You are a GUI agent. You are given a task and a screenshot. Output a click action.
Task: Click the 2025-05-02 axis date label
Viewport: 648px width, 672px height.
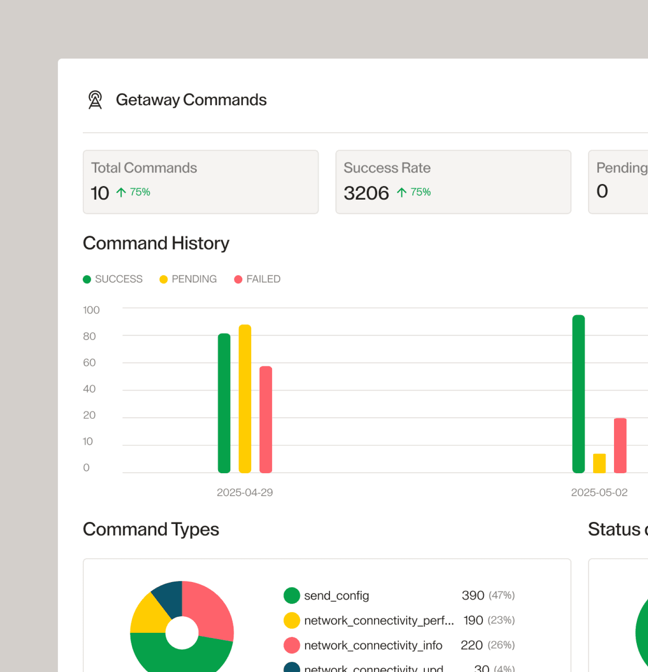pyautogui.click(x=599, y=492)
